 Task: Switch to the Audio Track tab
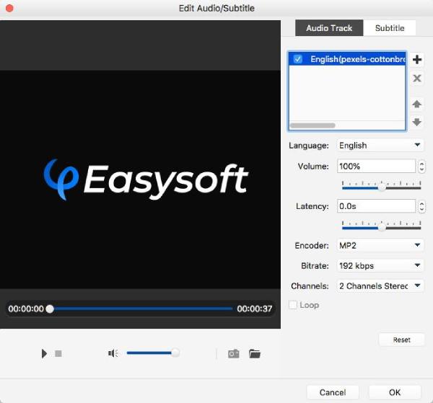329,28
